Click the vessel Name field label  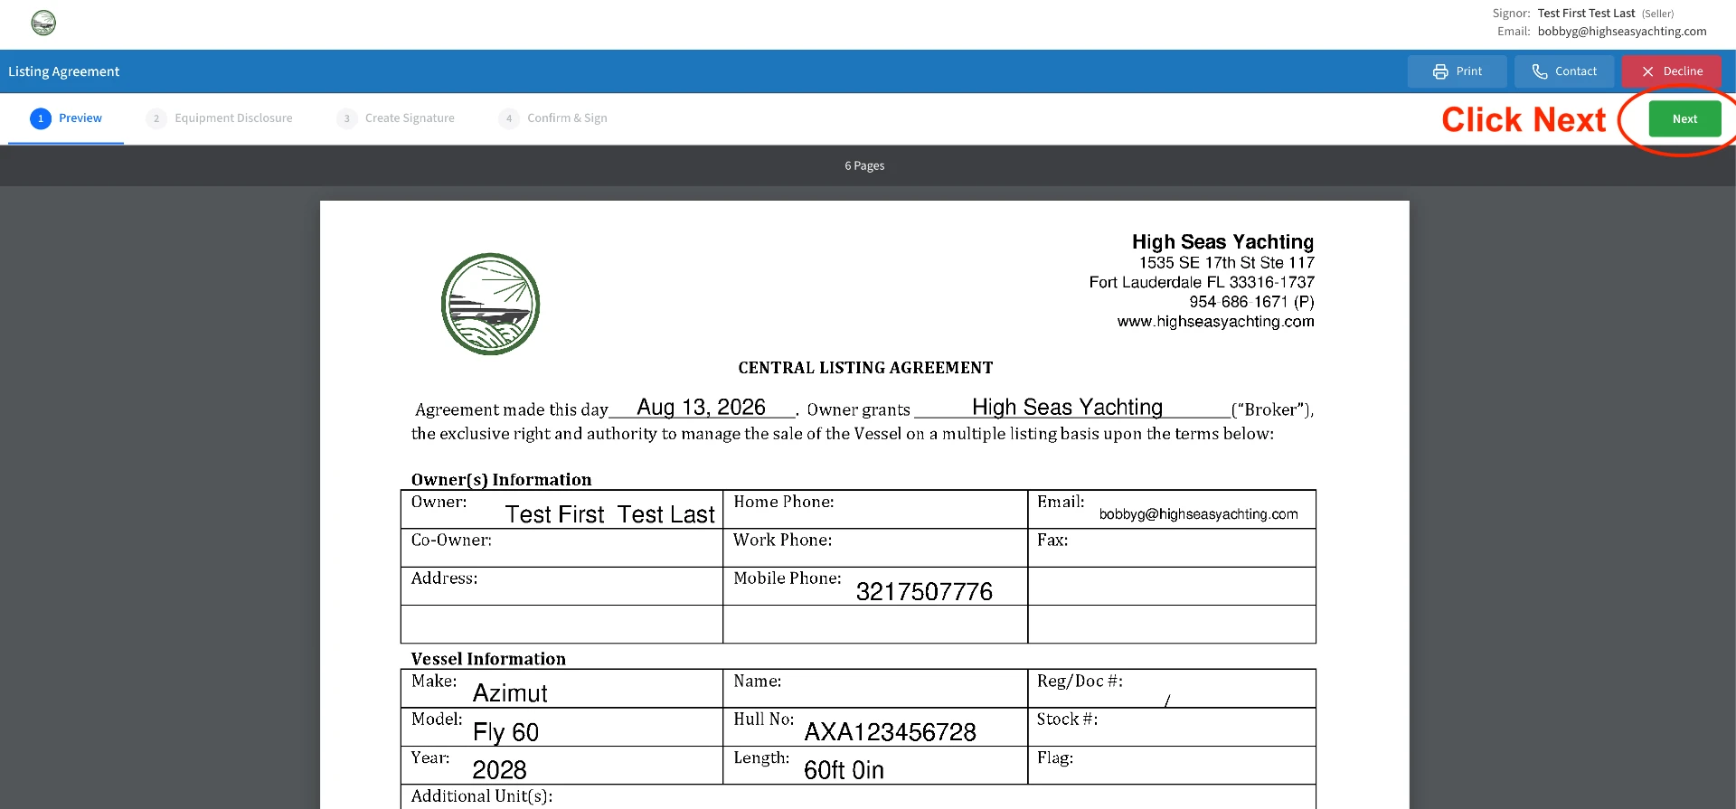pyautogui.click(x=757, y=682)
